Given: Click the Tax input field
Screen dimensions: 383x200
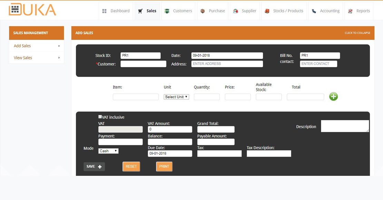Looking at the screenshot, I should coord(219,154).
